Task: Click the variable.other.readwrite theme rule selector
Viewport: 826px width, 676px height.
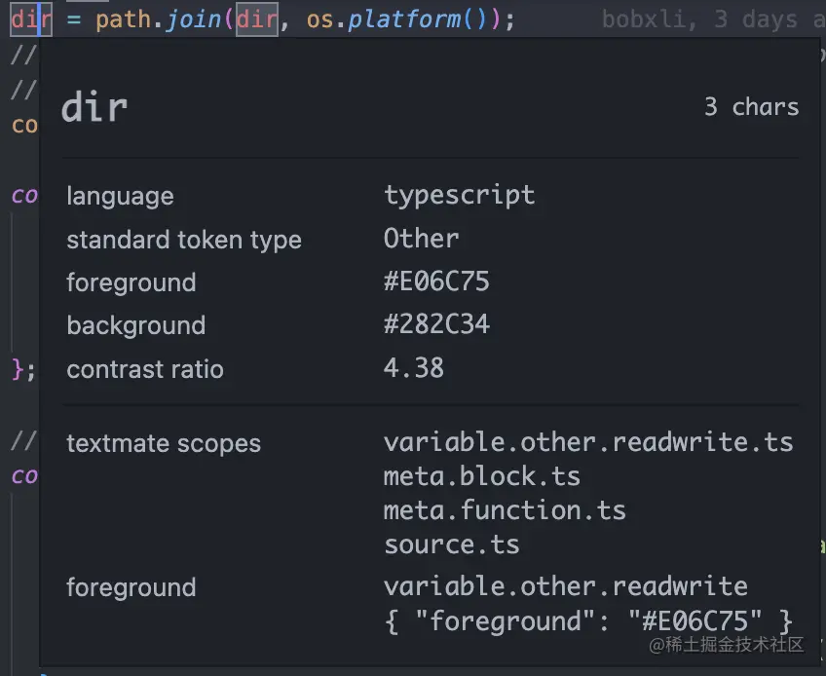Action: pos(565,586)
